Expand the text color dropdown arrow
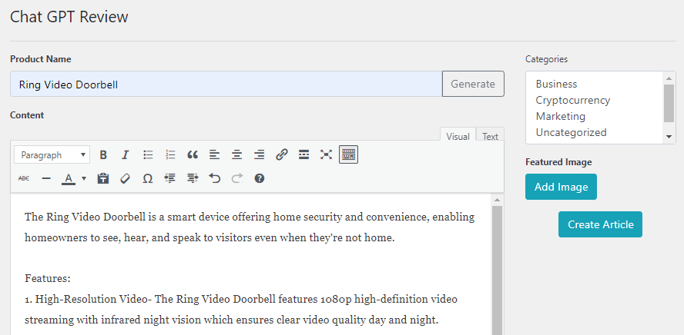Viewport: 684px width, 335px height. pyautogui.click(x=83, y=178)
